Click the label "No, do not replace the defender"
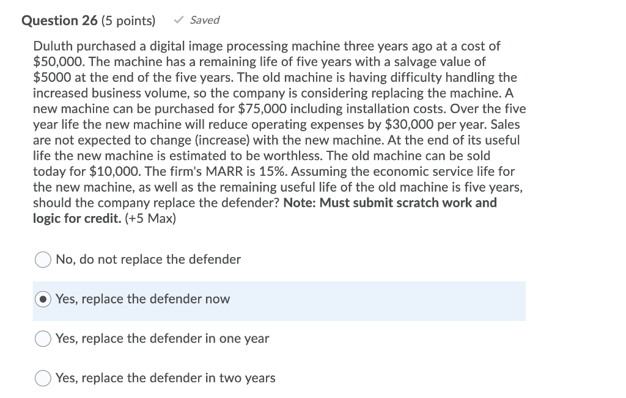This screenshot has width=626, height=398. click(148, 259)
